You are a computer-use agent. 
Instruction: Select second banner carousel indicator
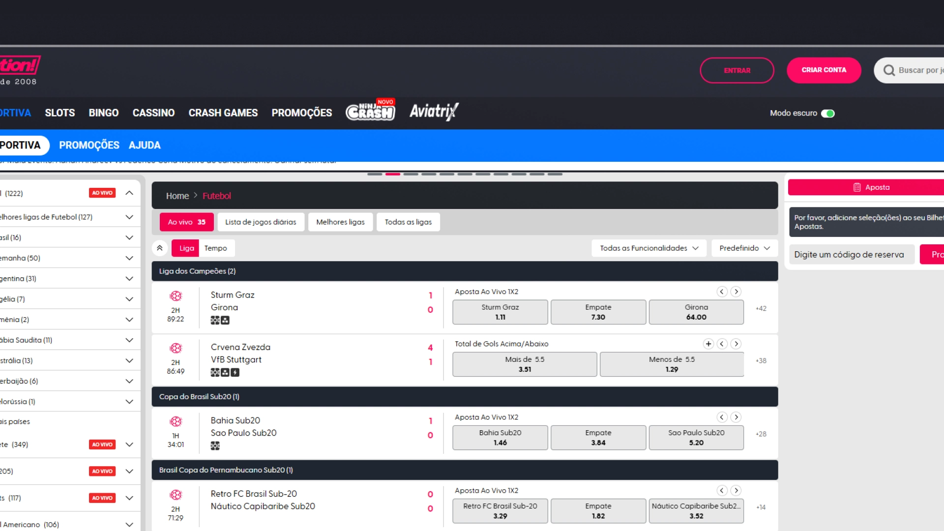[x=392, y=174]
